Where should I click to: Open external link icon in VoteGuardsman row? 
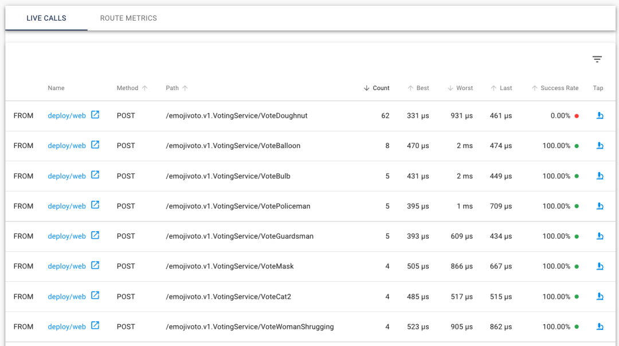coord(95,235)
